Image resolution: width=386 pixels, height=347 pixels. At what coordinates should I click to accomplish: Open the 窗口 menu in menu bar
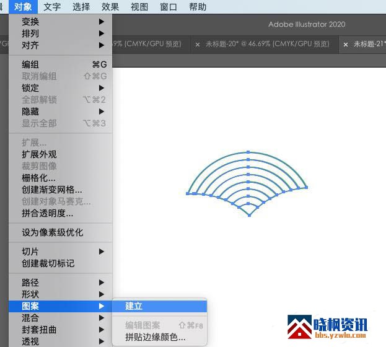coord(169,7)
